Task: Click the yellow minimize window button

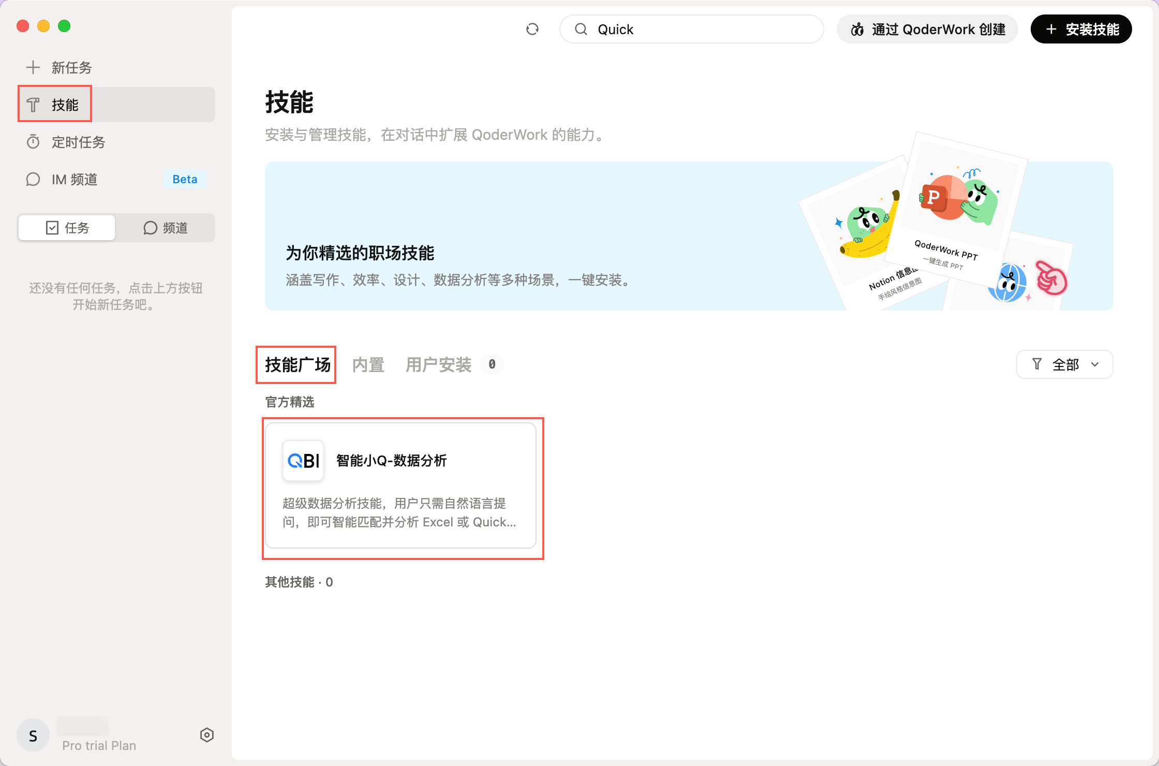Action: click(x=43, y=26)
